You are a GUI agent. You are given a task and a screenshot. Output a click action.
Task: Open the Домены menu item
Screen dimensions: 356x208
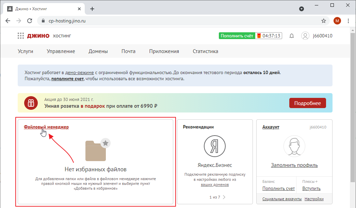coord(98,51)
